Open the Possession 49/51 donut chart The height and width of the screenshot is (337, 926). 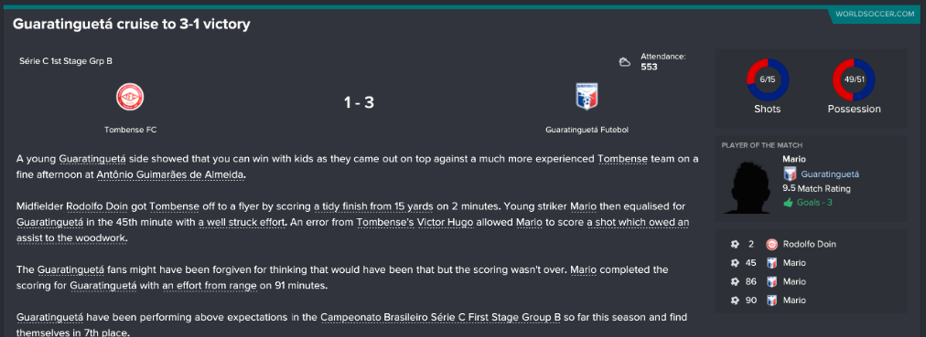point(854,79)
